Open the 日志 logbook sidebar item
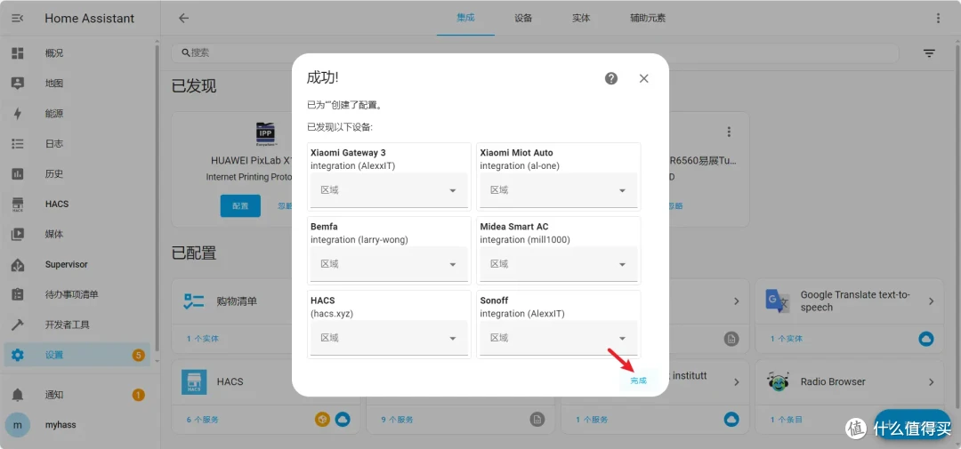 [x=77, y=144]
